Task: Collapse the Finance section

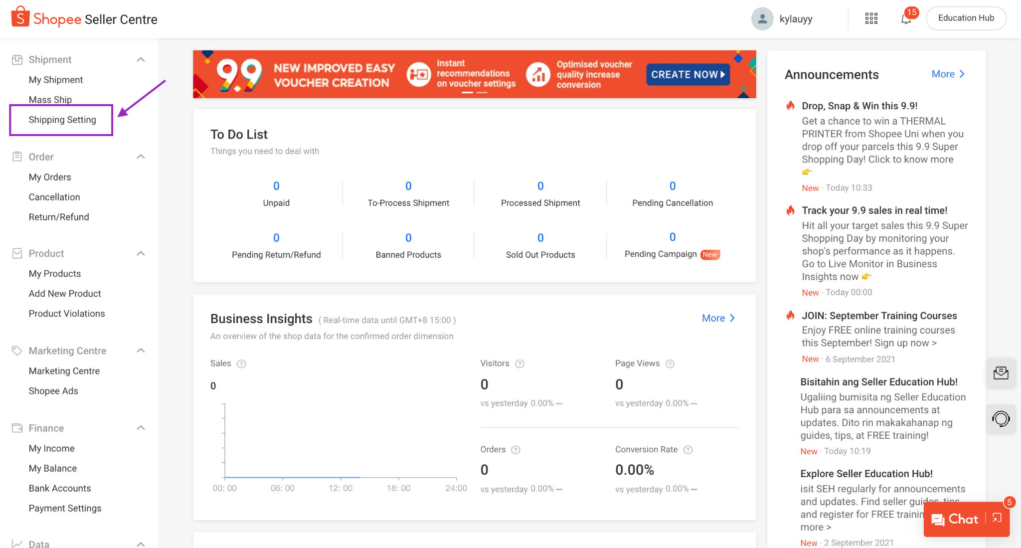Action: pos(141,428)
